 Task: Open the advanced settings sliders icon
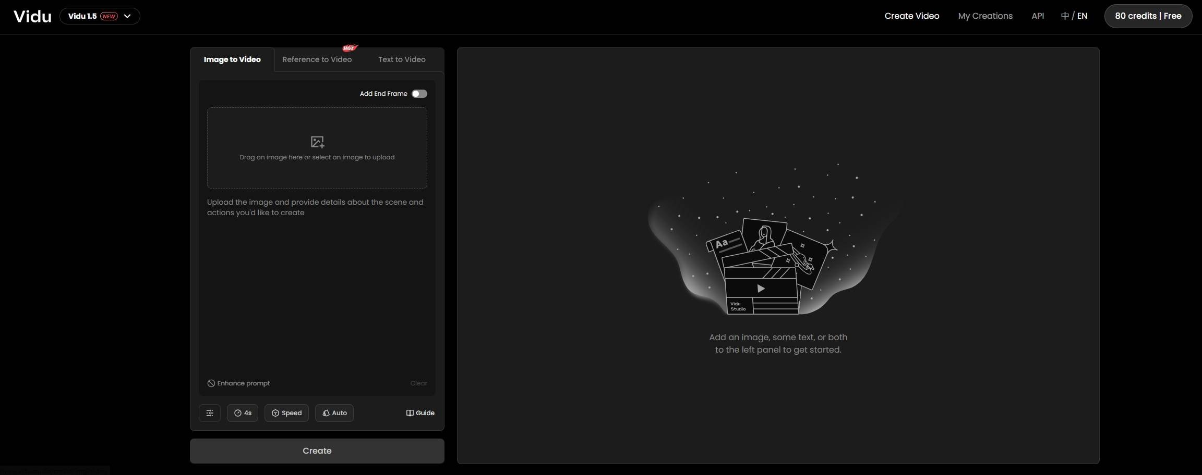pos(210,413)
